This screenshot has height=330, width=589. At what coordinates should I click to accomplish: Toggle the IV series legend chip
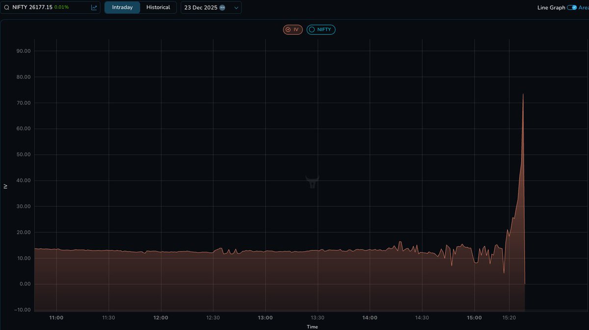[293, 29]
